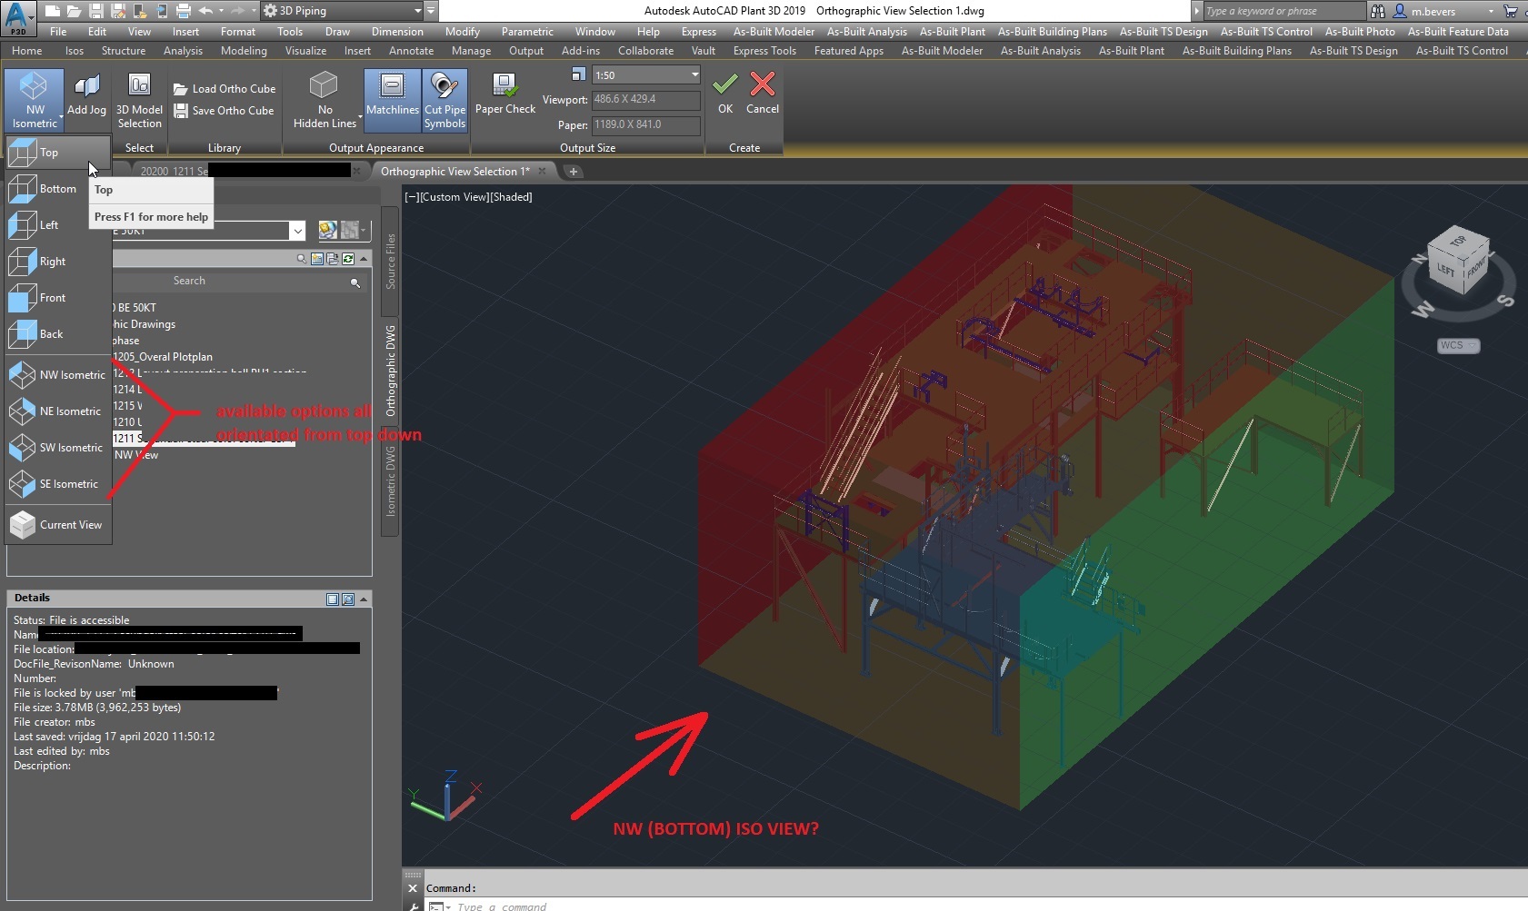Click the refresh icon in the project panel
Image resolution: width=1528 pixels, height=911 pixels.
pyautogui.click(x=348, y=259)
